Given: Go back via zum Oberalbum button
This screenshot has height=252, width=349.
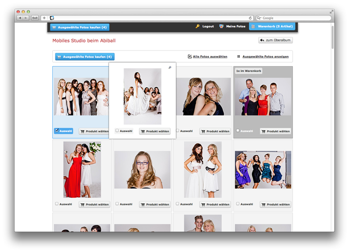Looking at the screenshot, I should (275, 40).
